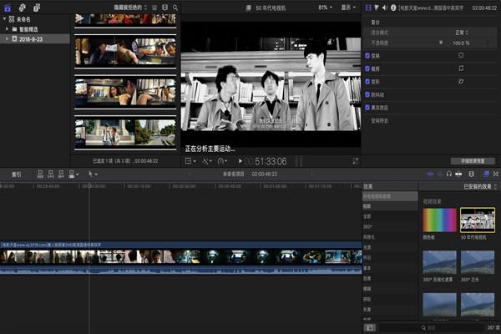Insert selected clip into storyline
501x334 pixels.
[x=50, y=174]
